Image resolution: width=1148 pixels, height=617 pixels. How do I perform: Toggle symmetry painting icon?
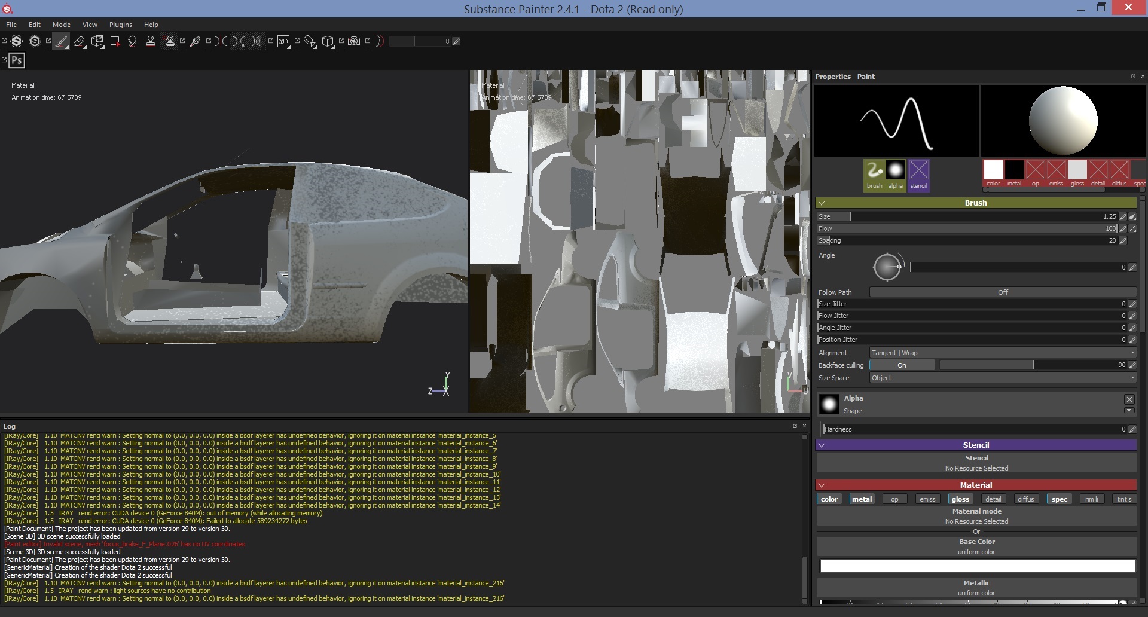pos(221,41)
